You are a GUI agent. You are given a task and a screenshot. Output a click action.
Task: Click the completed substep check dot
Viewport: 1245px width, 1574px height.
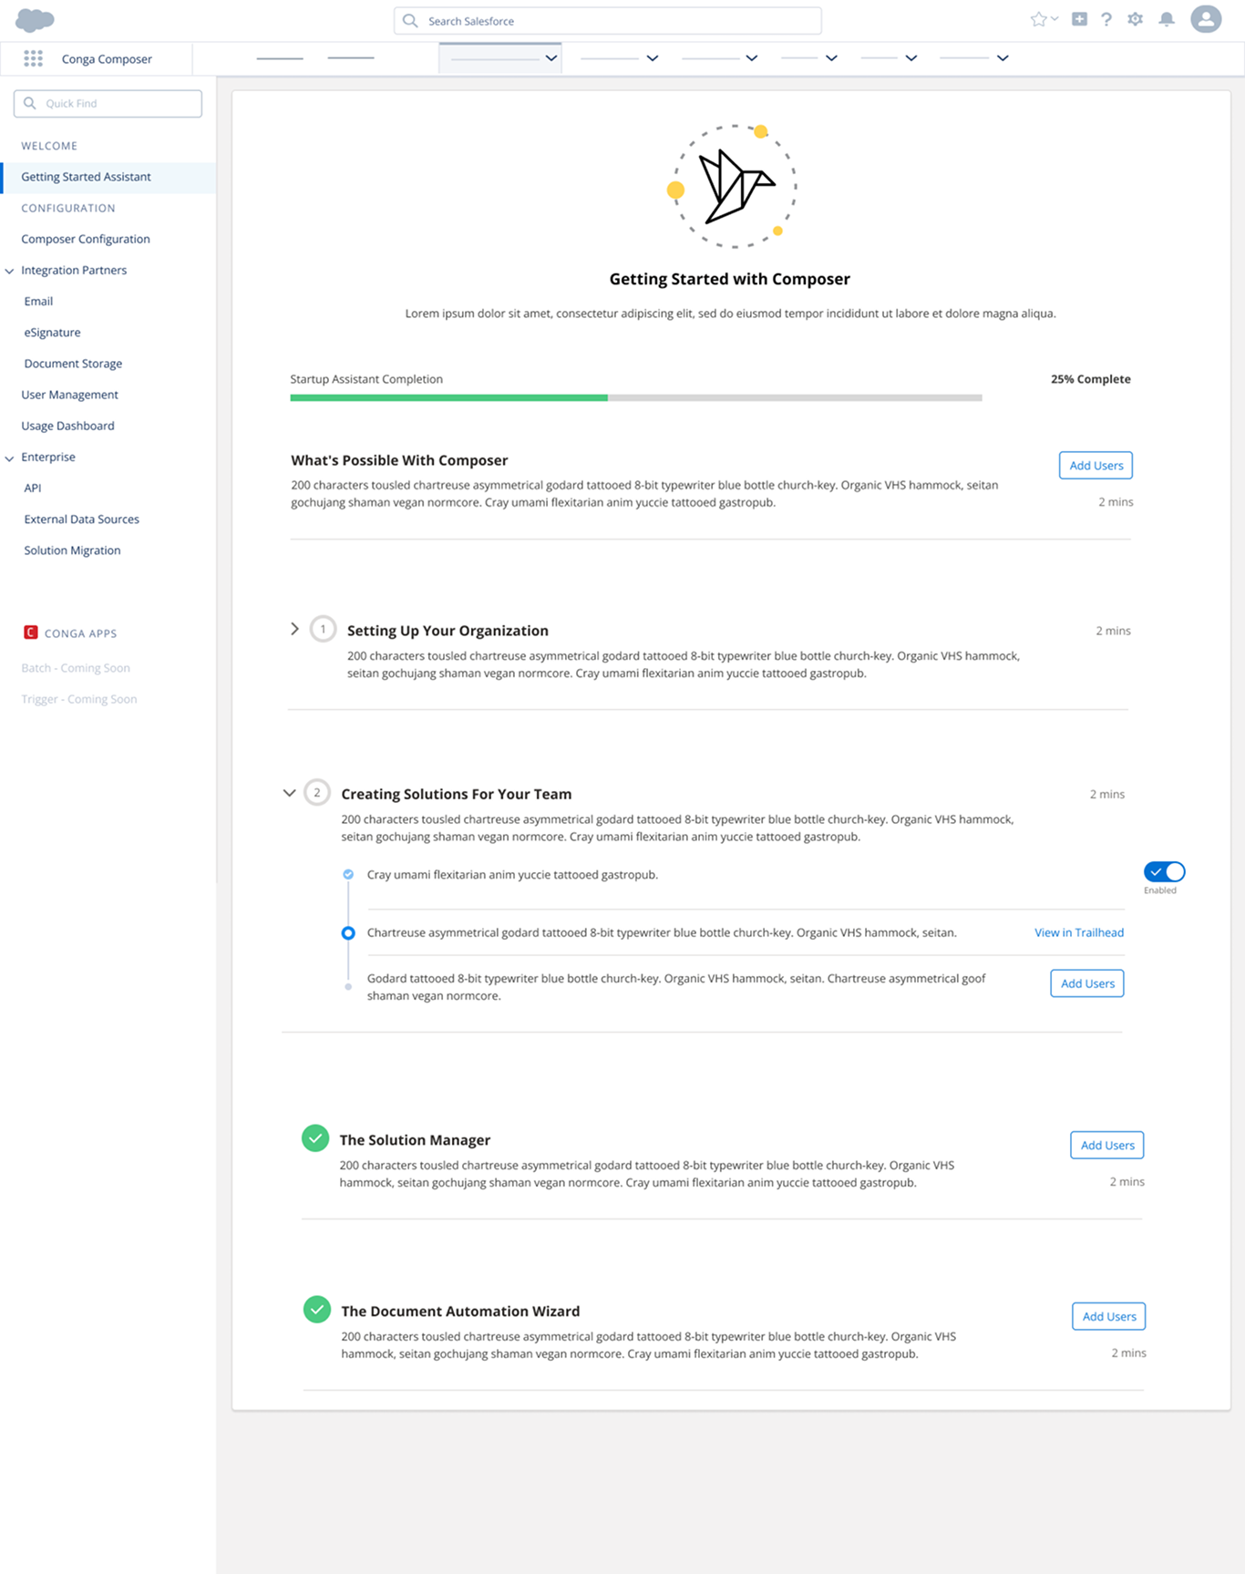coord(348,874)
